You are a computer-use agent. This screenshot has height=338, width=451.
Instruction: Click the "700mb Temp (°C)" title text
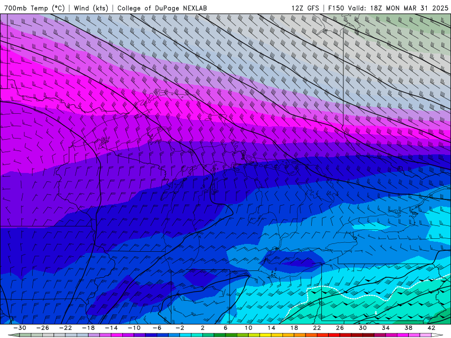(x=34, y=8)
